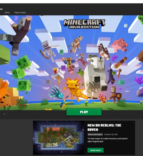Click Read more on Realms article

pyautogui.click(x=96, y=150)
